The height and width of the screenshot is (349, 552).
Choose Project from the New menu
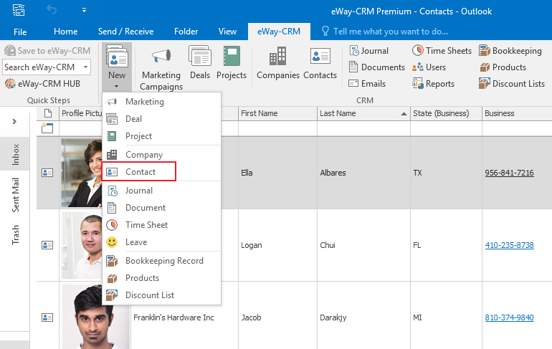[x=161, y=136]
